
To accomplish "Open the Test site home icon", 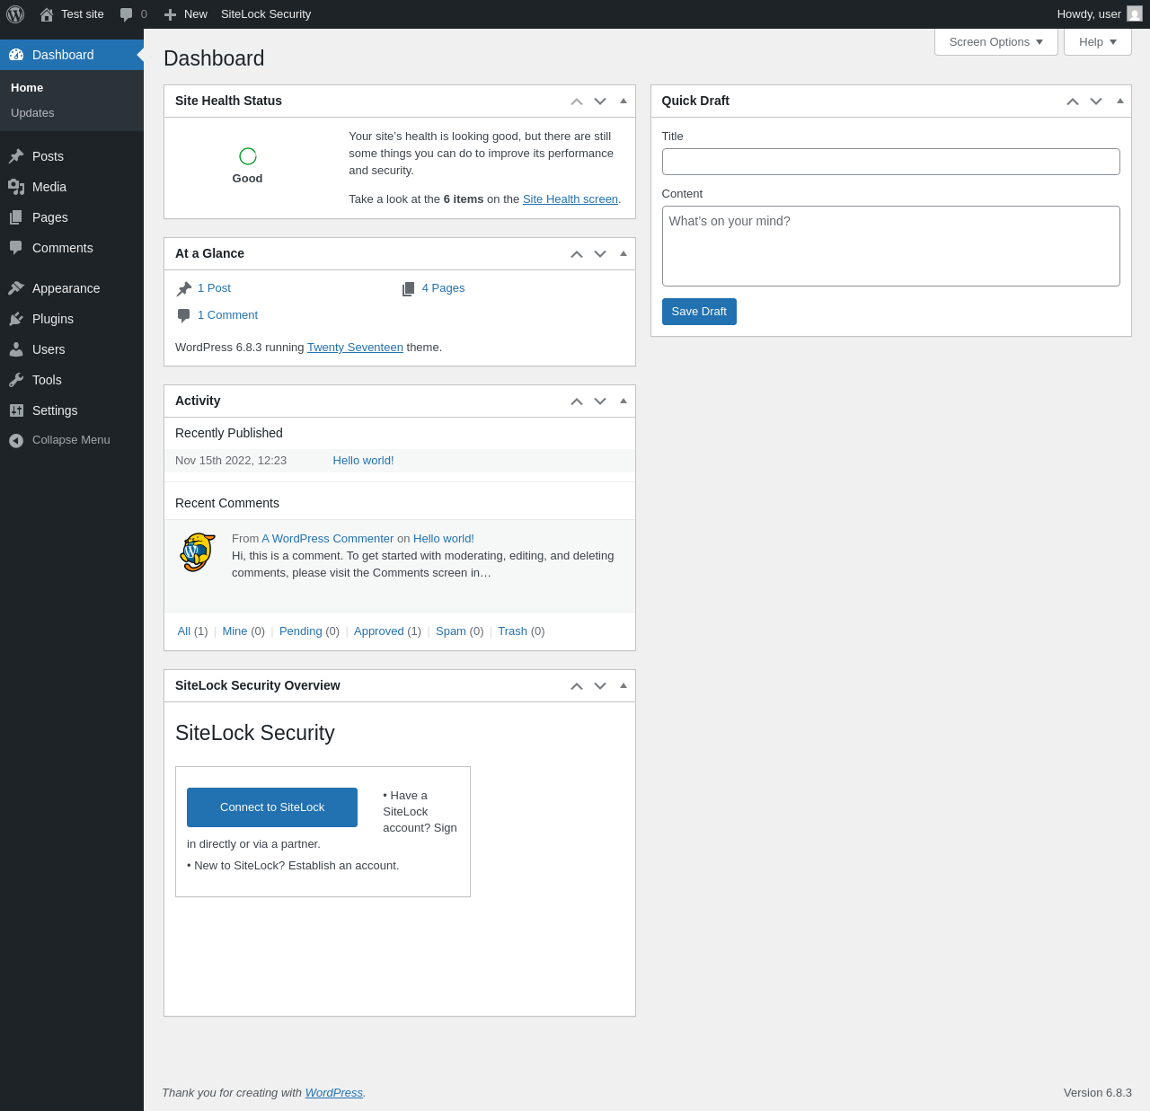I will (47, 14).
